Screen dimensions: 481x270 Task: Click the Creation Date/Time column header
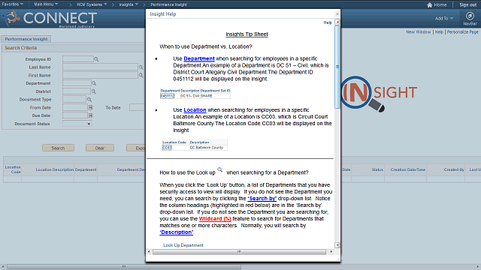pos(407,169)
